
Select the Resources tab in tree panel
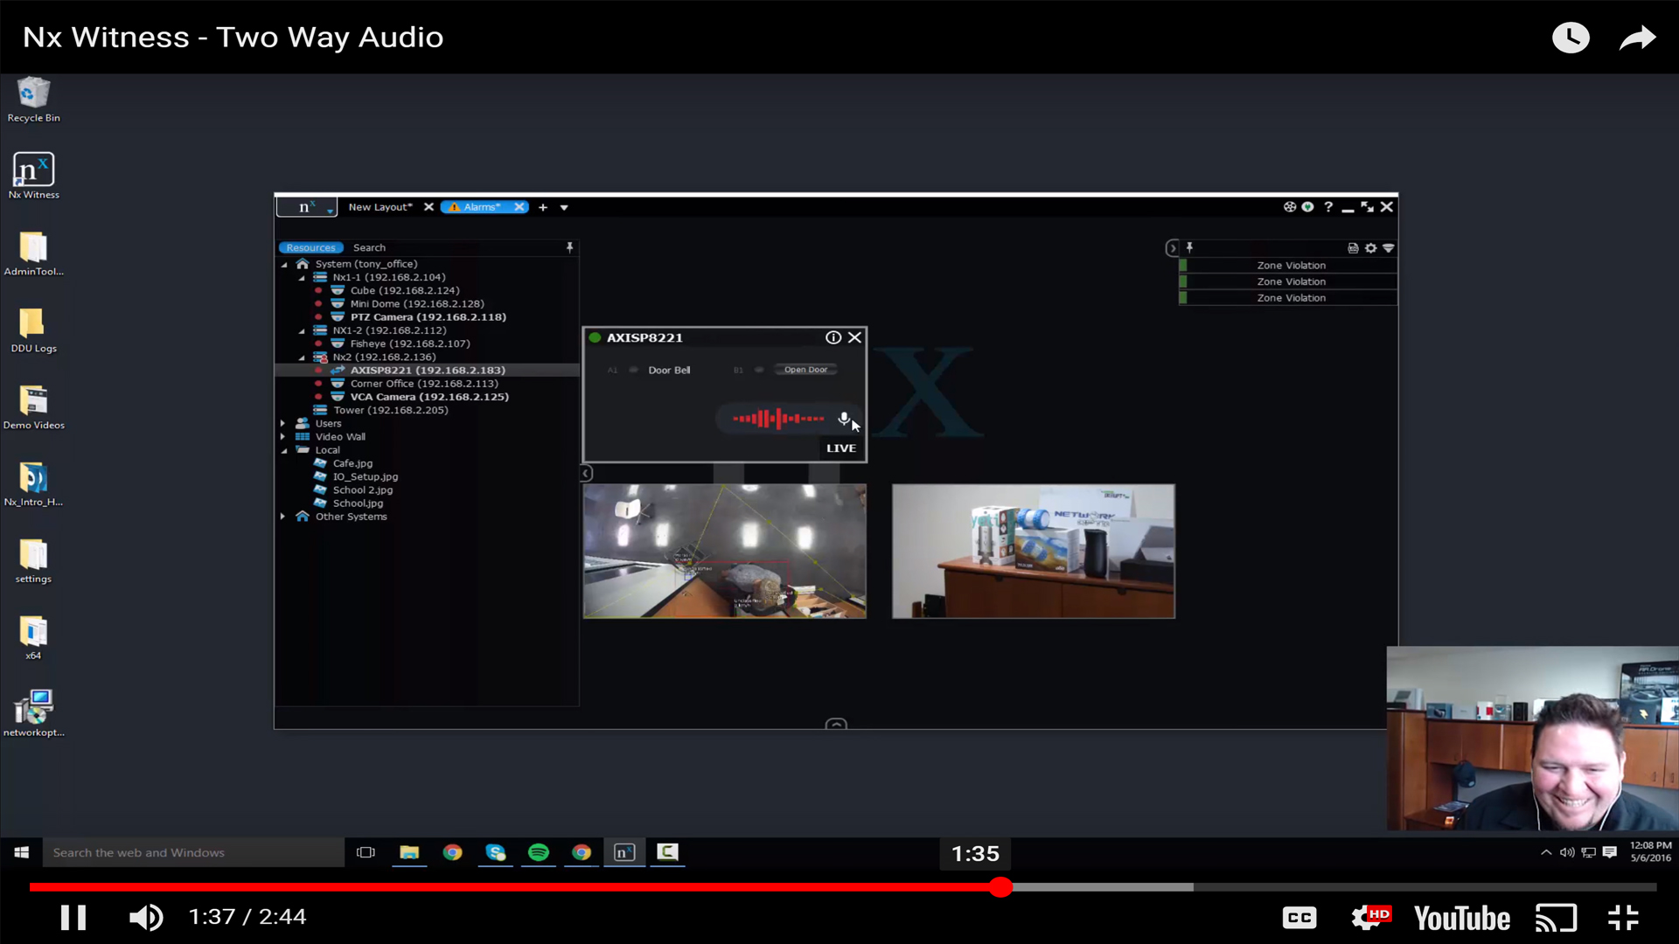pos(310,248)
